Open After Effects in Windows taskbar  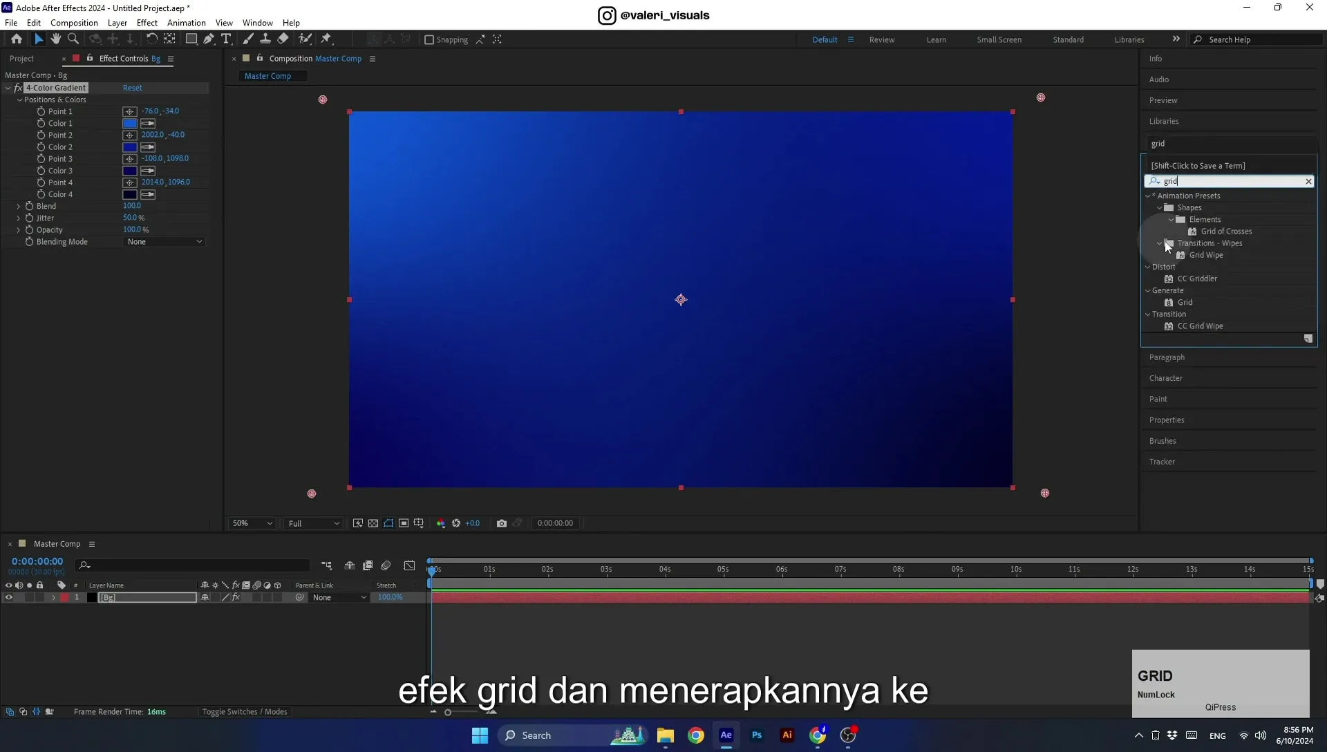726,735
